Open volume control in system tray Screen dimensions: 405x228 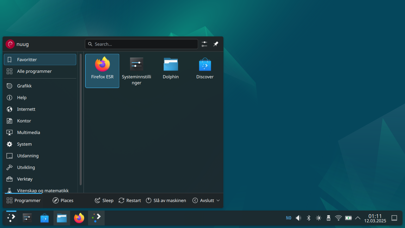pos(298,218)
